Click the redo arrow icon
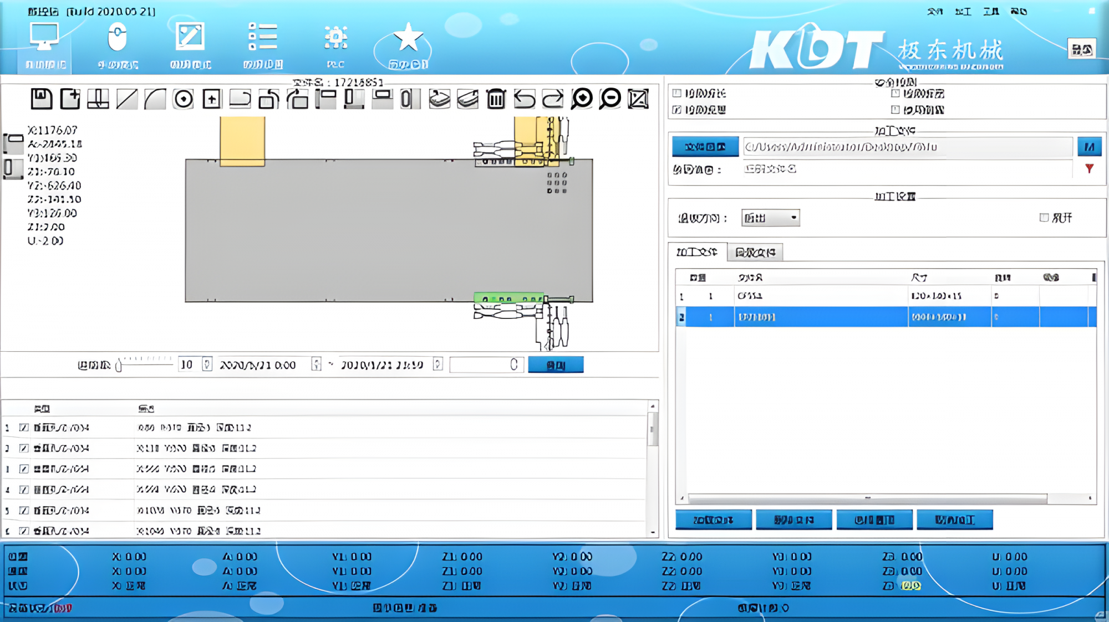 tap(552, 99)
